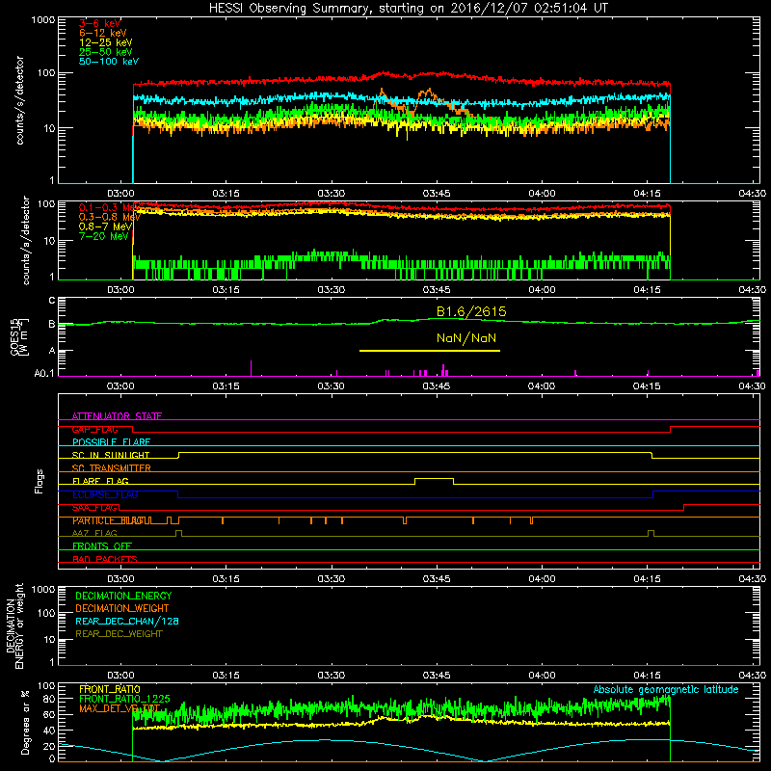771x771 pixels.
Task: Click the yellow flare interval bar under NaN/NaN
Action: [x=430, y=351]
